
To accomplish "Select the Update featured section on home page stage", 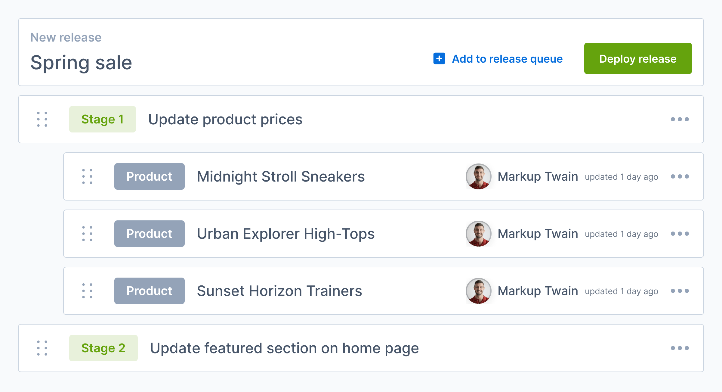I will click(x=284, y=348).
